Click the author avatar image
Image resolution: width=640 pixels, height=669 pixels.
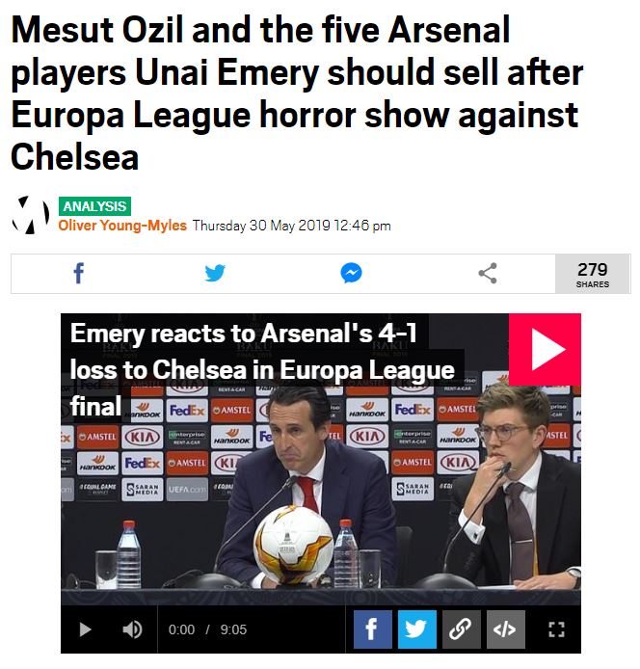point(30,215)
